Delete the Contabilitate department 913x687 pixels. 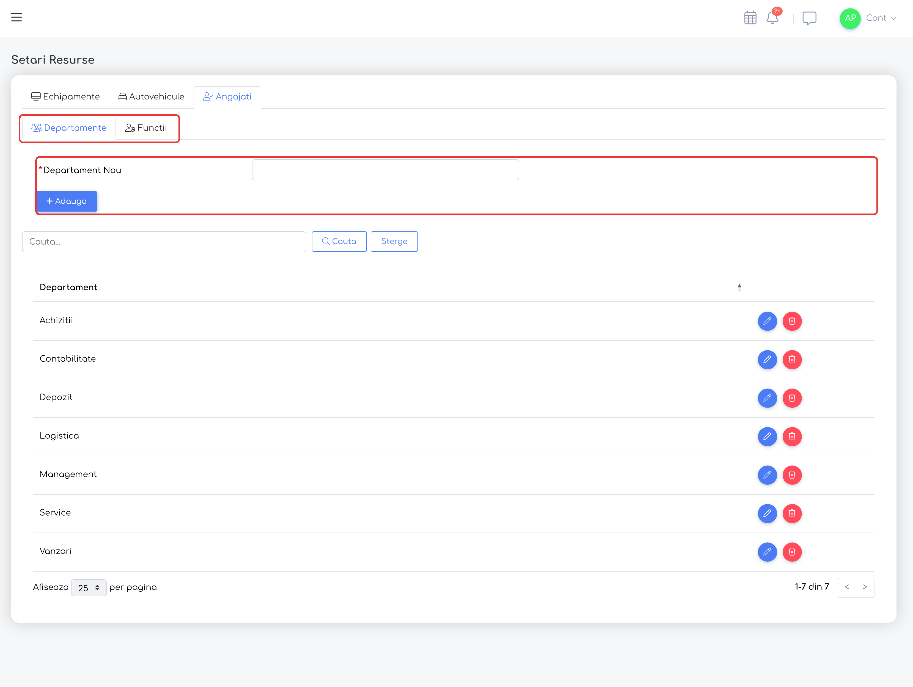[792, 360]
